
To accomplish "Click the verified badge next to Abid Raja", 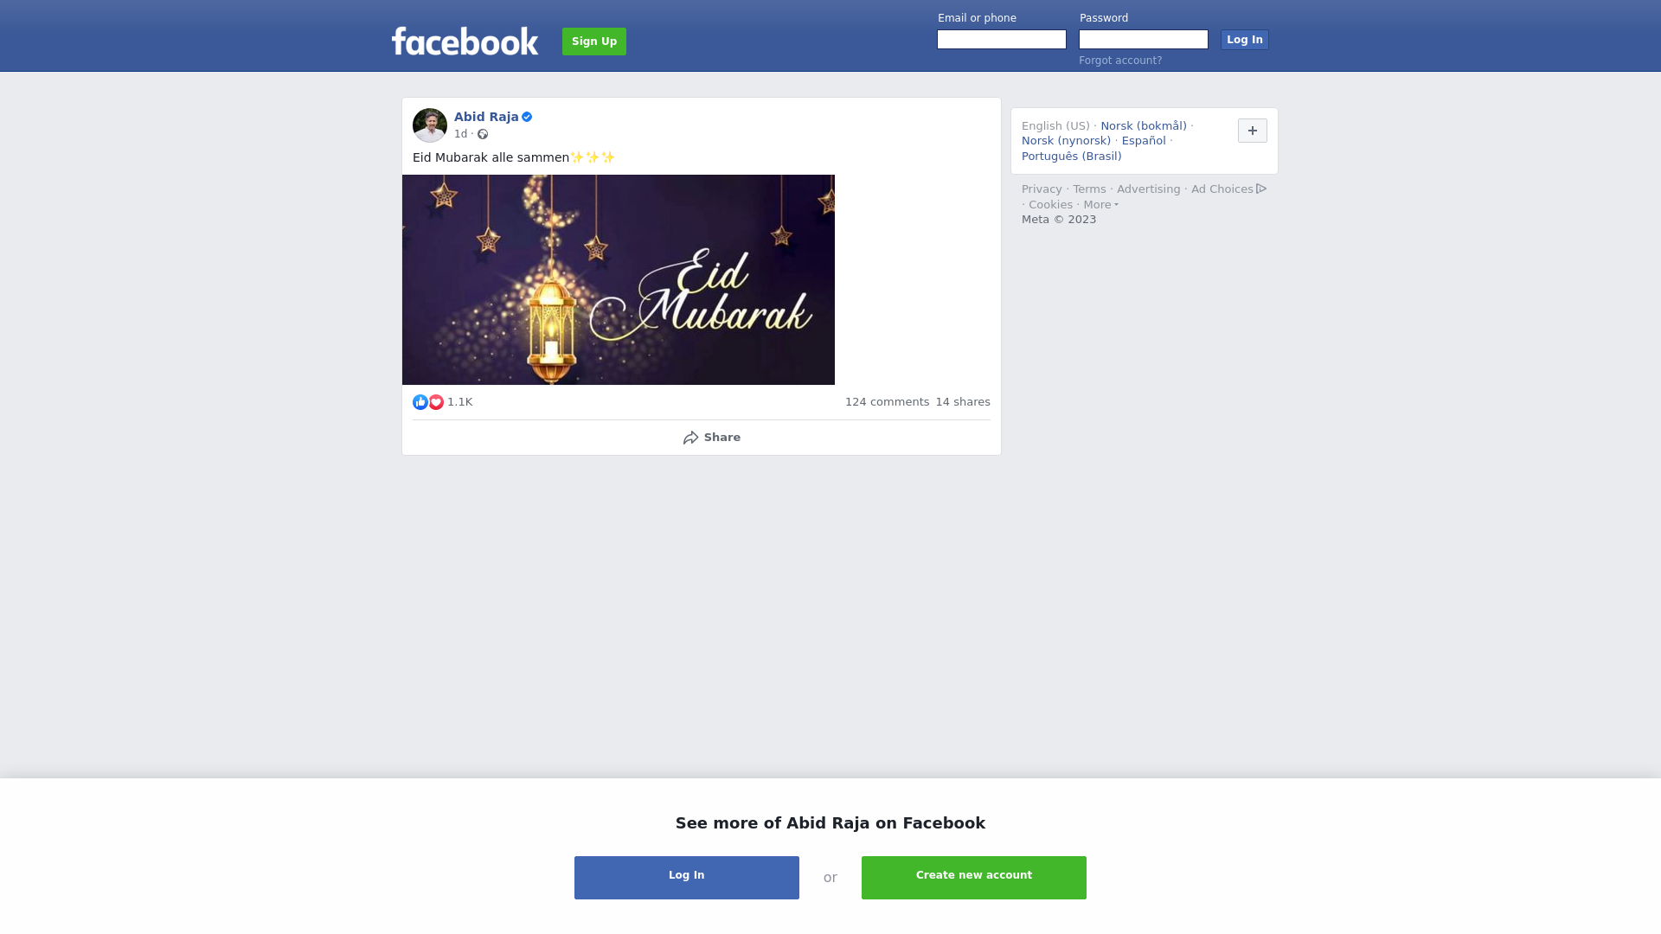I will pos(527,117).
